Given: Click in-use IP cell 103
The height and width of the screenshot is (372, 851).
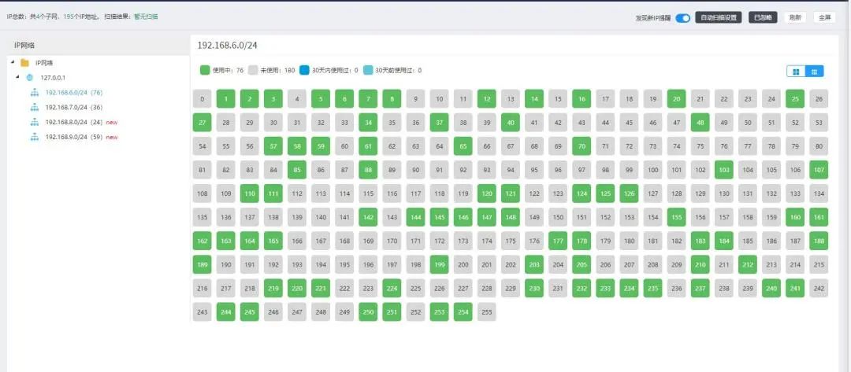Looking at the screenshot, I should [x=724, y=170].
